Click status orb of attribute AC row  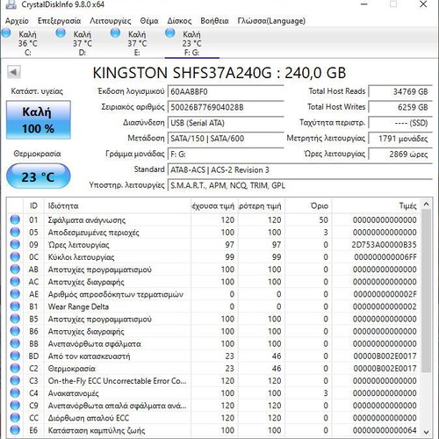coord(15,282)
